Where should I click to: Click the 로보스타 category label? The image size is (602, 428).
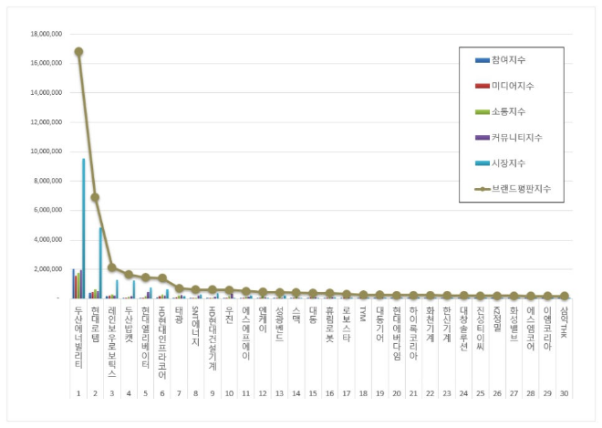pyautogui.click(x=346, y=321)
